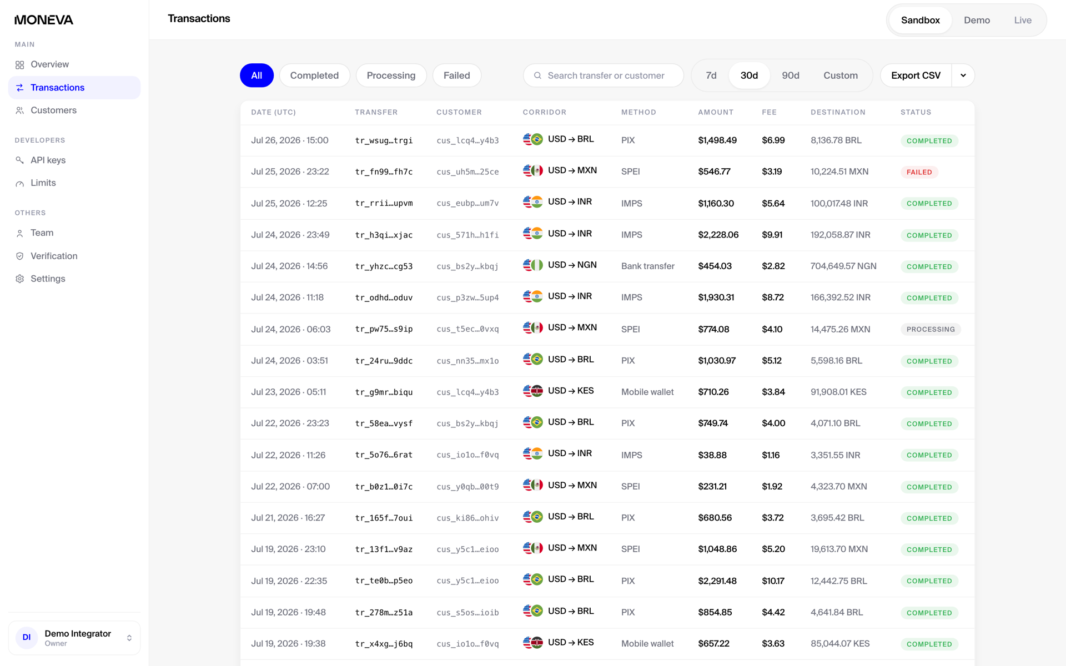This screenshot has height=666, width=1066.
Task: Open customer cus_p3zw…5up4
Action: pos(467,298)
